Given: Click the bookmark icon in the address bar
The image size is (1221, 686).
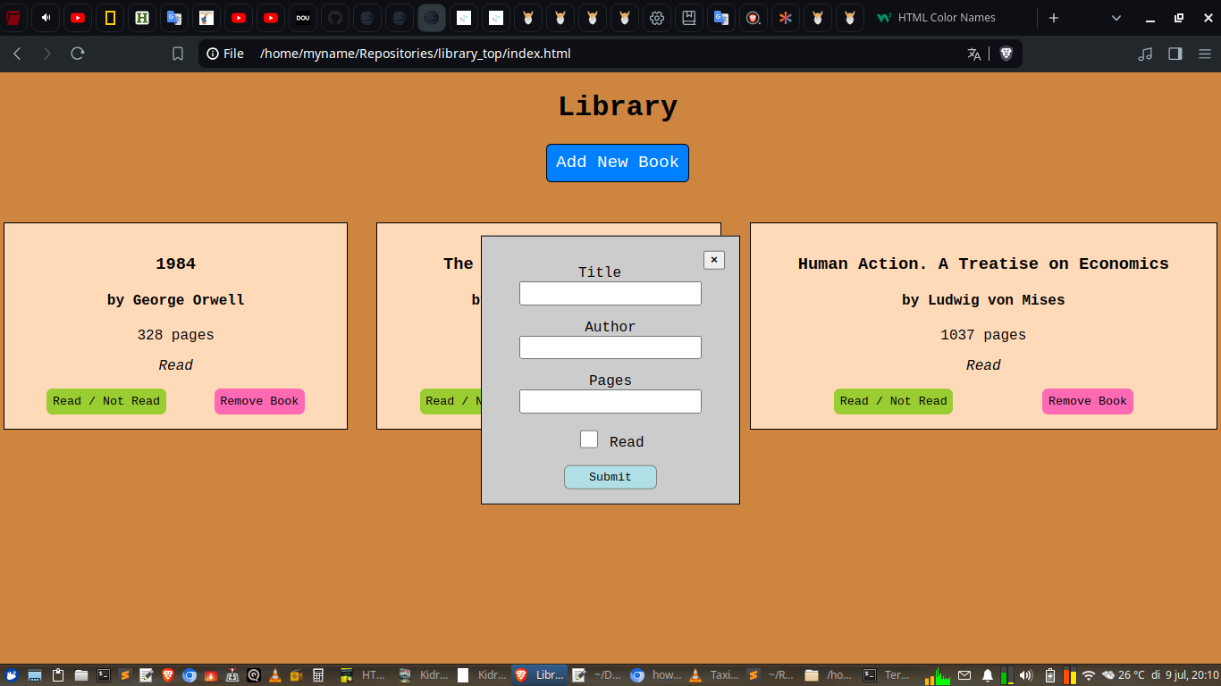Looking at the screenshot, I should [x=178, y=54].
